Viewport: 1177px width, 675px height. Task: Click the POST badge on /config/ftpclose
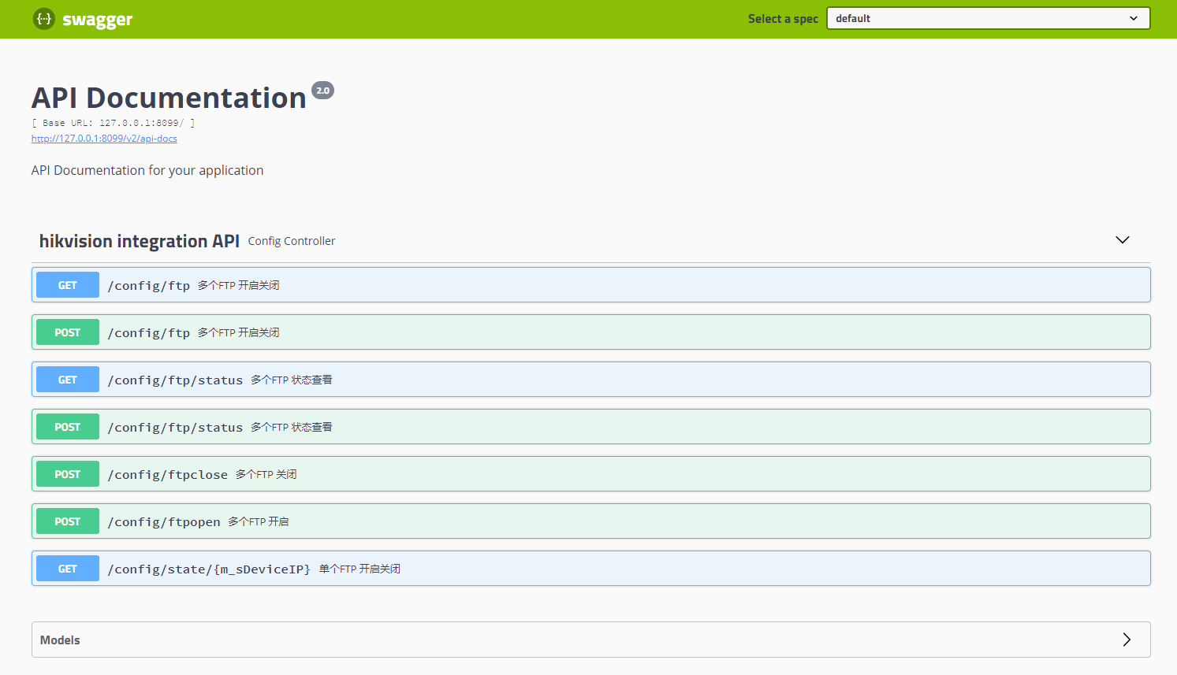[x=67, y=473]
